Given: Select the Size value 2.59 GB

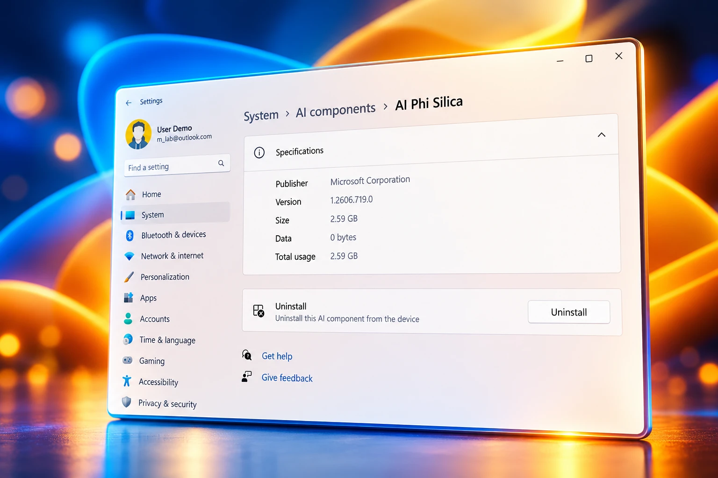Looking at the screenshot, I should pos(344,218).
